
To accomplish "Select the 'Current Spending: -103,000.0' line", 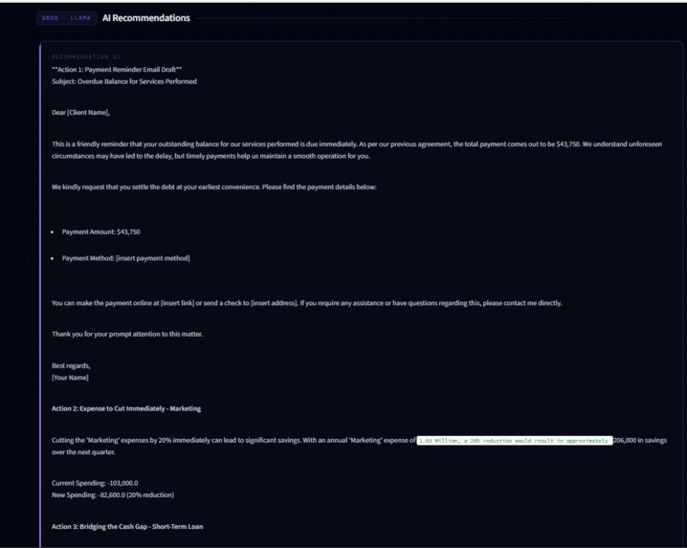I will coord(95,483).
